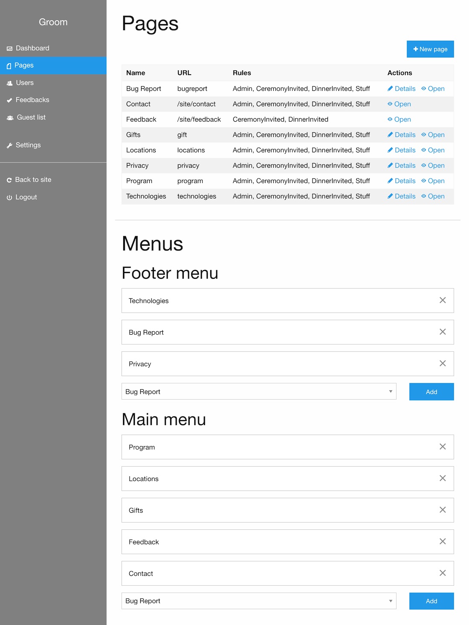Click the Groom title in the sidebar
Viewport: 469px width, 625px height.
click(x=53, y=22)
